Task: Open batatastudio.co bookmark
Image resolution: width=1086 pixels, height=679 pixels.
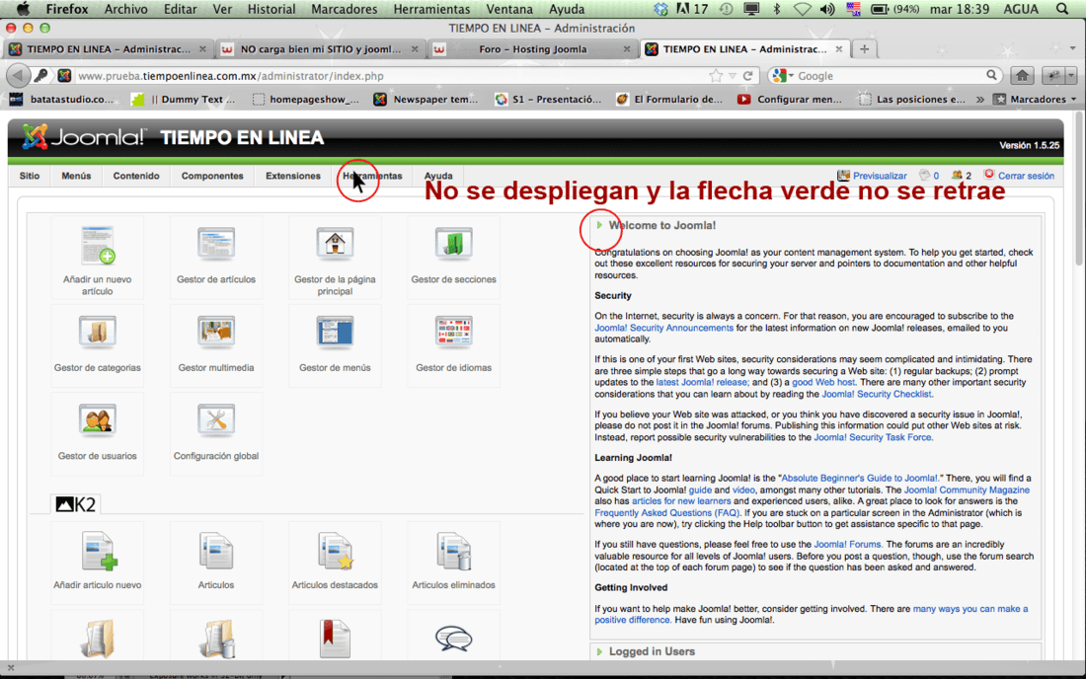Action: [62, 99]
